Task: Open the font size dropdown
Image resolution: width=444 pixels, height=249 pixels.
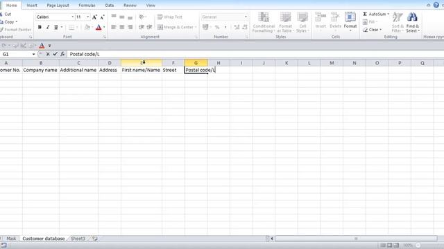Action: point(88,17)
